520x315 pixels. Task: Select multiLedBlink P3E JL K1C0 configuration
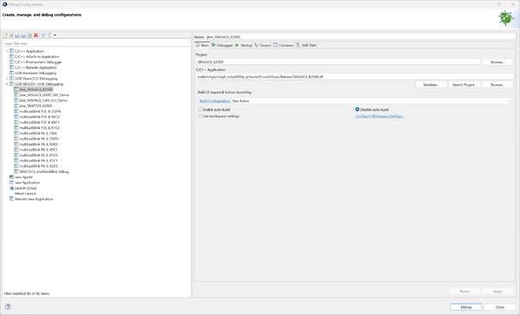(x=36, y=128)
